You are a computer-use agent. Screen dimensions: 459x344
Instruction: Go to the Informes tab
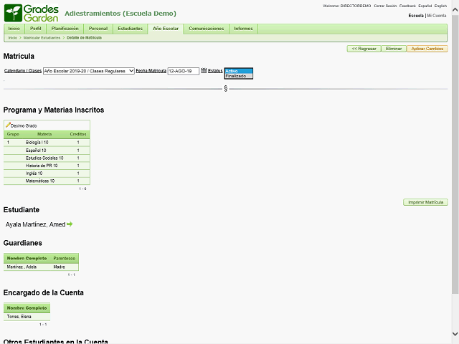coord(243,29)
